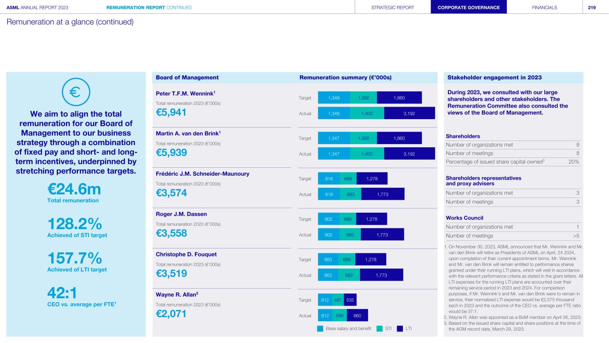This screenshot has width=609, height=343.
Task: Open the Financials tab
Action: (544, 8)
